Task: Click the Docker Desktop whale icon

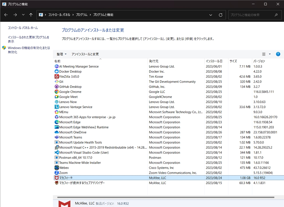Action: coord(57,71)
